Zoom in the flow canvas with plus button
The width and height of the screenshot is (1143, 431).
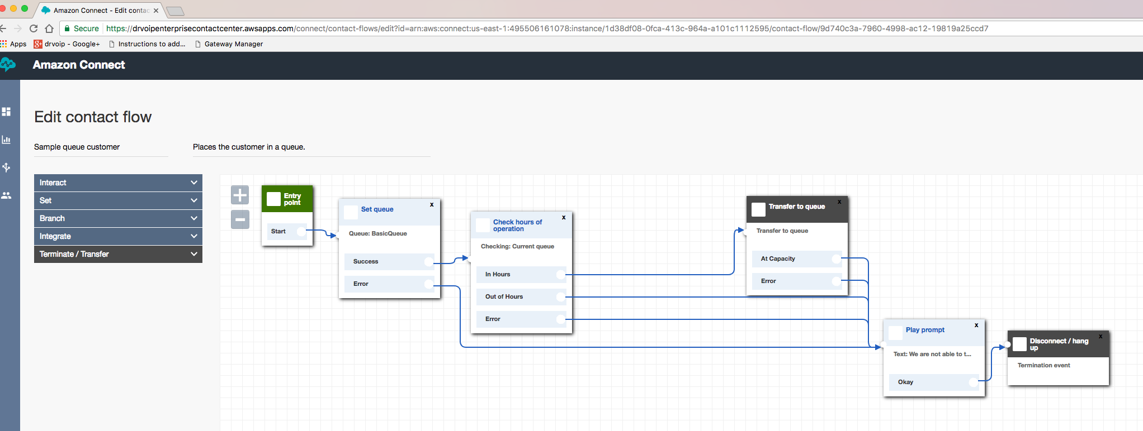click(x=240, y=195)
